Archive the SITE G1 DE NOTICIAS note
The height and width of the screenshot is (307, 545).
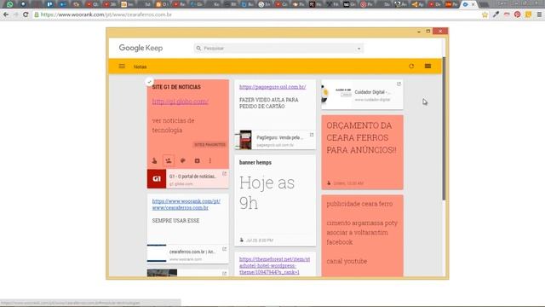coord(197,160)
